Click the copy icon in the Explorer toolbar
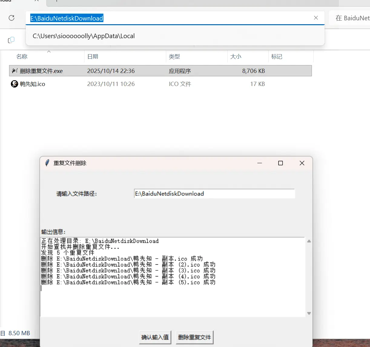Screen dimensions: 370x347 coord(11,40)
